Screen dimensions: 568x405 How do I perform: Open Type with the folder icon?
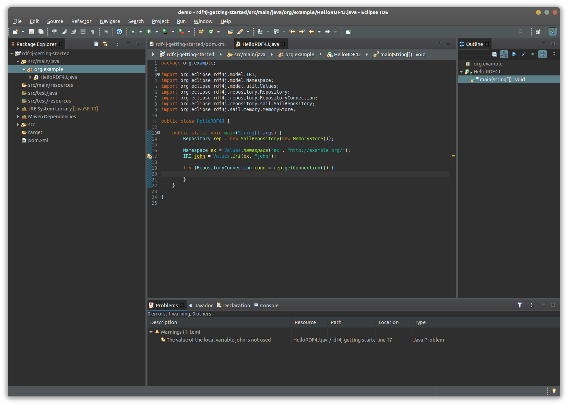click(x=230, y=32)
